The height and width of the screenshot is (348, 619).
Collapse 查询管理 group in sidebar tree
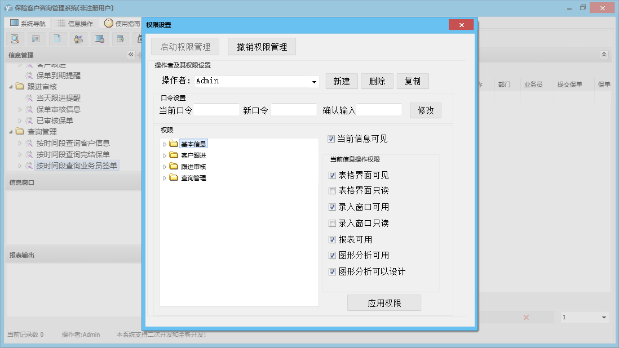pos(11,132)
